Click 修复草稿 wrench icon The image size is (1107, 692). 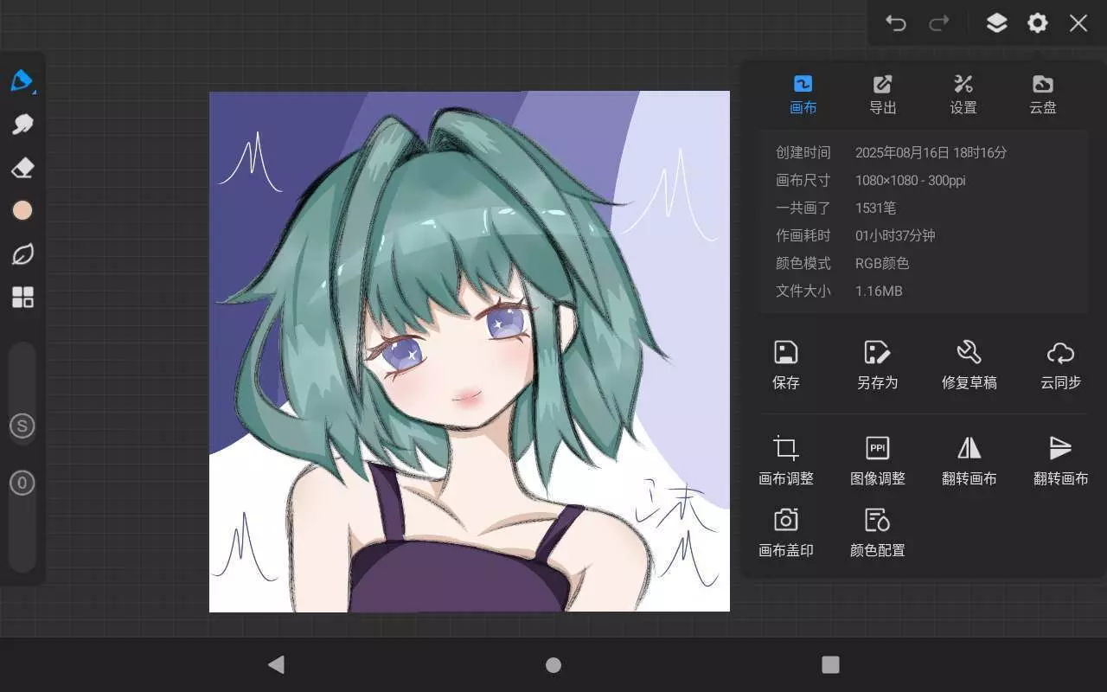point(969,364)
